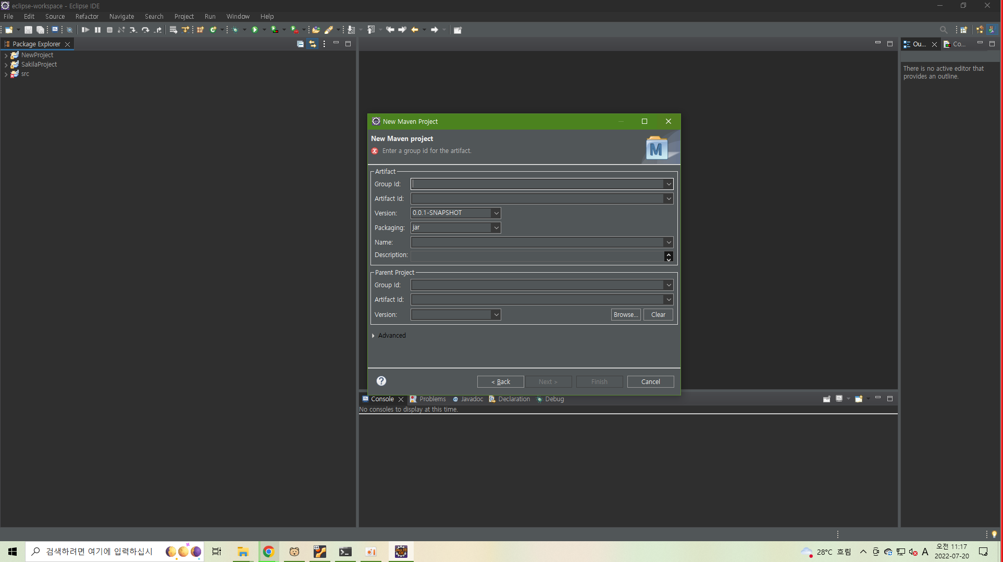Click the toolbar search magnifier icon
This screenshot has height=562, width=1003.
943,30
